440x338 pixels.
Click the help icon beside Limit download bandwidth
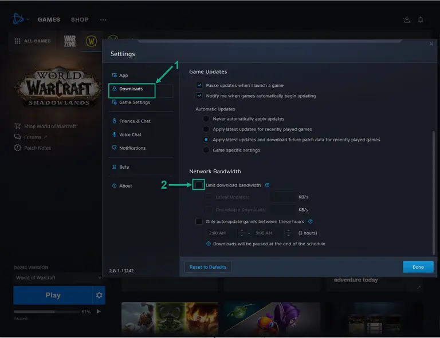coord(267,185)
